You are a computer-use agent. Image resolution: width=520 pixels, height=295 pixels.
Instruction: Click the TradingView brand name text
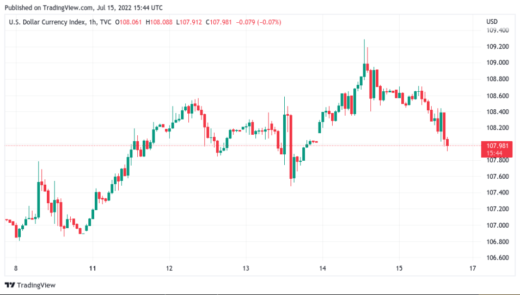(x=36, y=285)
